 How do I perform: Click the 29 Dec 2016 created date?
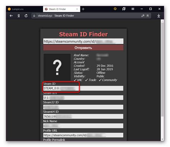tap(105, 66)
